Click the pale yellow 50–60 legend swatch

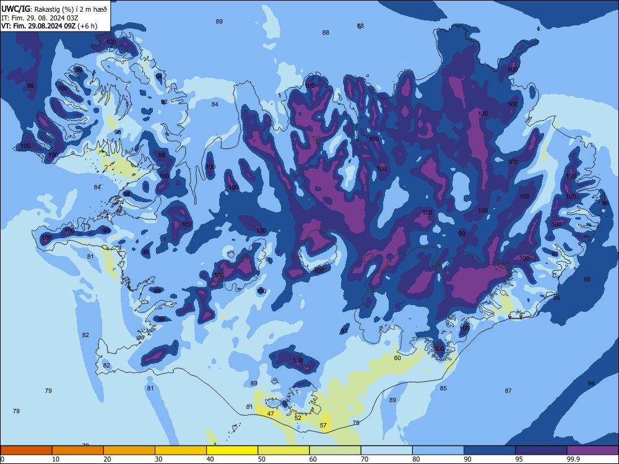click(284, 450)
